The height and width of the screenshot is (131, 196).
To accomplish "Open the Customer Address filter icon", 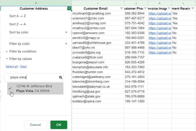I will pyautogui.click(x=69, y=8).
